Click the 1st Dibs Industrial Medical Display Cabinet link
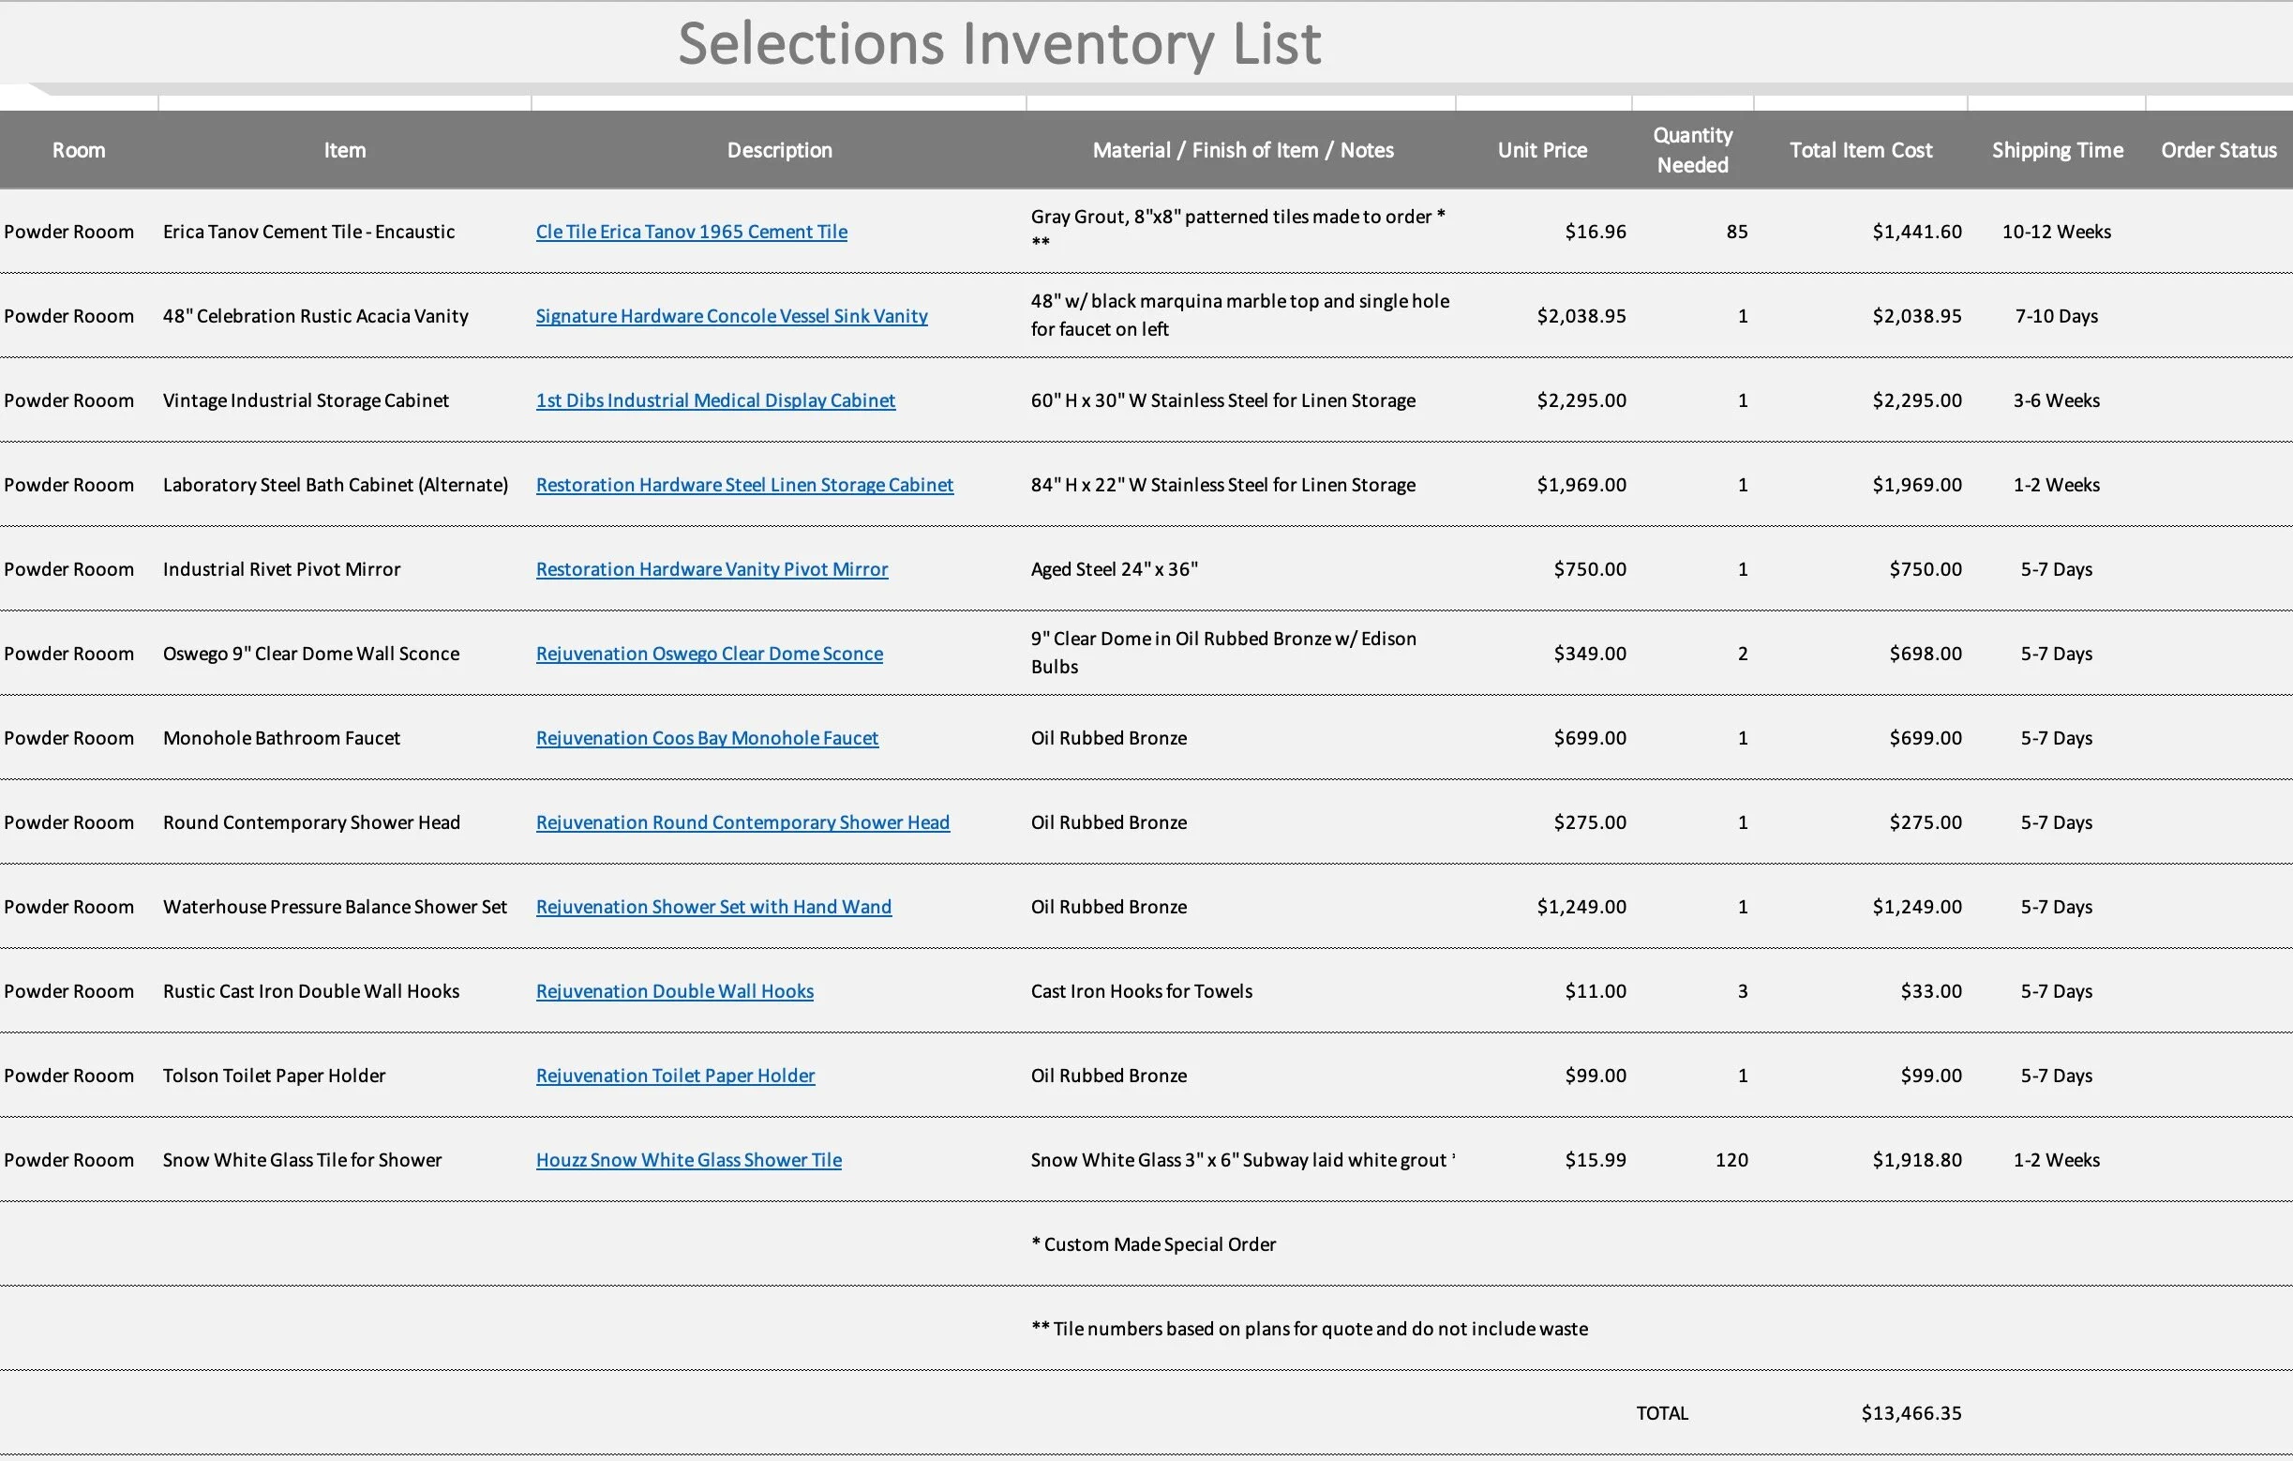 [715, 400]
